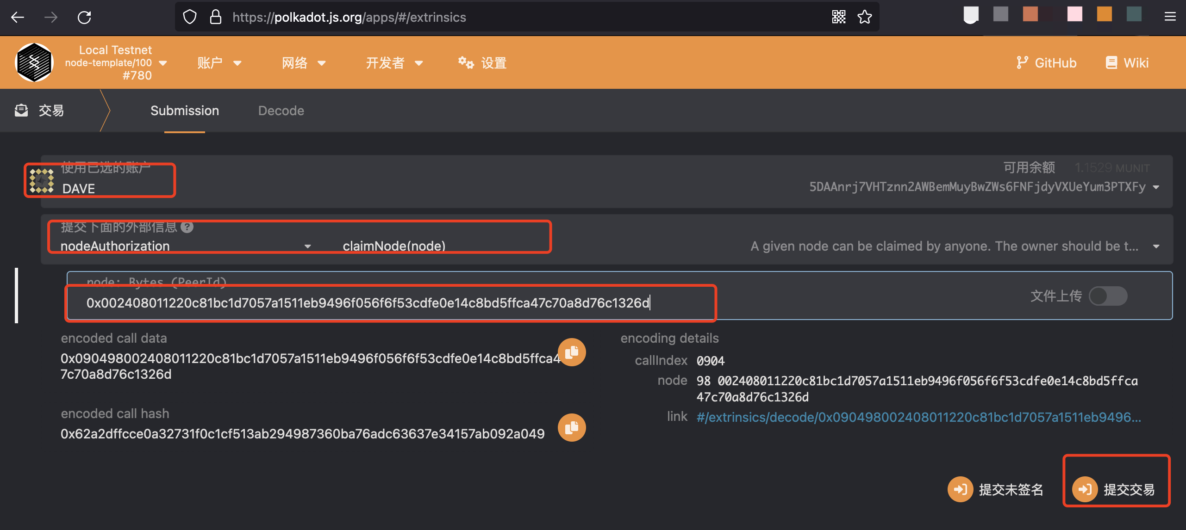Click the URL address bar text
The image size is (1186, 530).
349,17
